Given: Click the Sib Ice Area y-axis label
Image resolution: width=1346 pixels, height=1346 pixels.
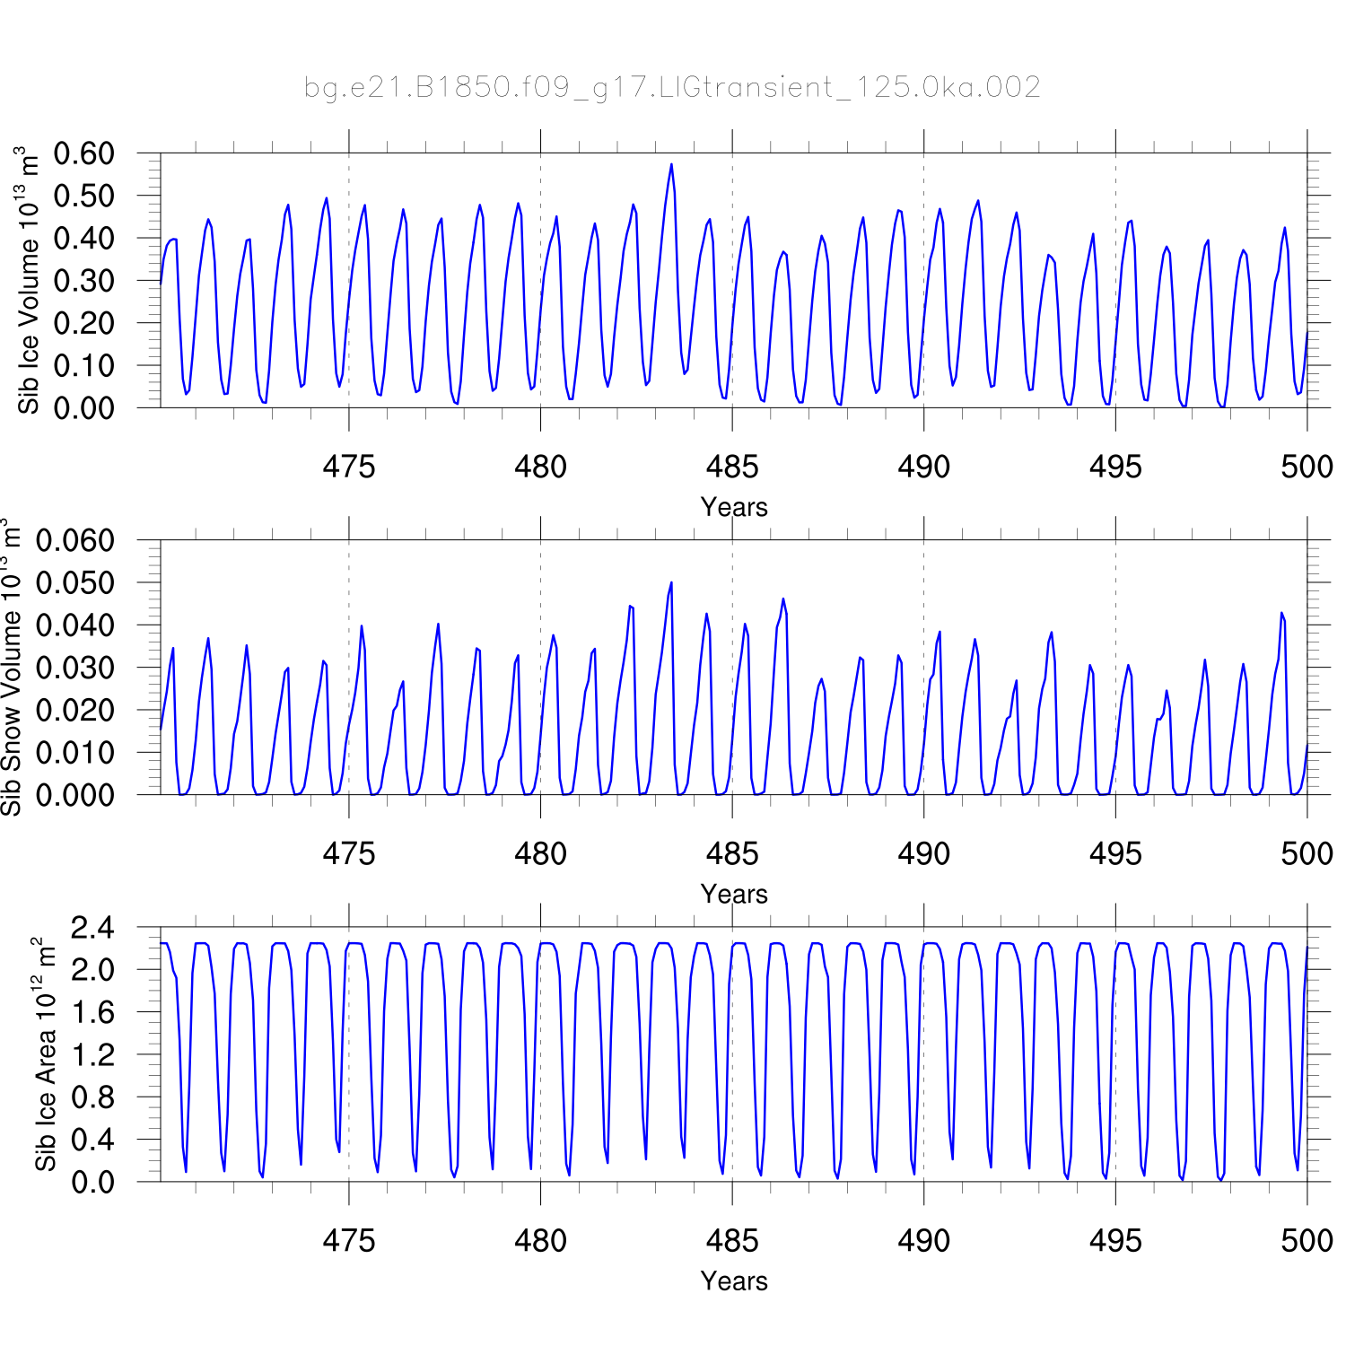Looking at the screenshot, I should tap(45, 1054).
